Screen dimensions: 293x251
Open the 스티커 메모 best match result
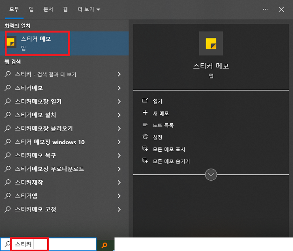37,43
